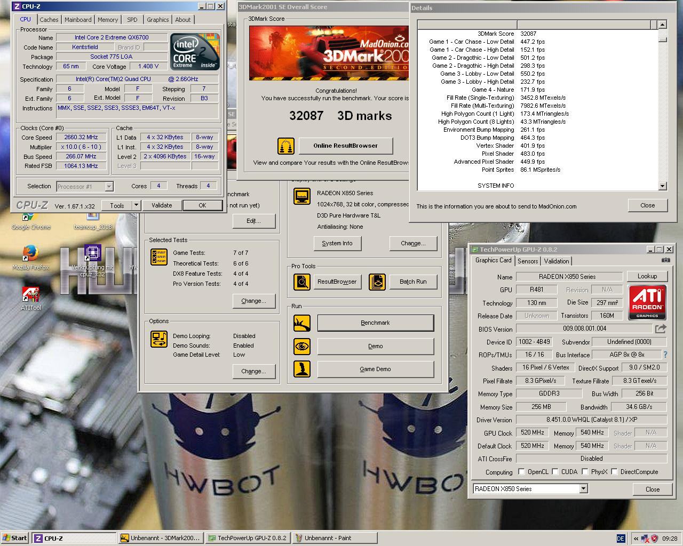Click the Online ResultBrowser tombstone icon
Image resolution: width=683 pixels, height=546 pixels.
(286, 146)
